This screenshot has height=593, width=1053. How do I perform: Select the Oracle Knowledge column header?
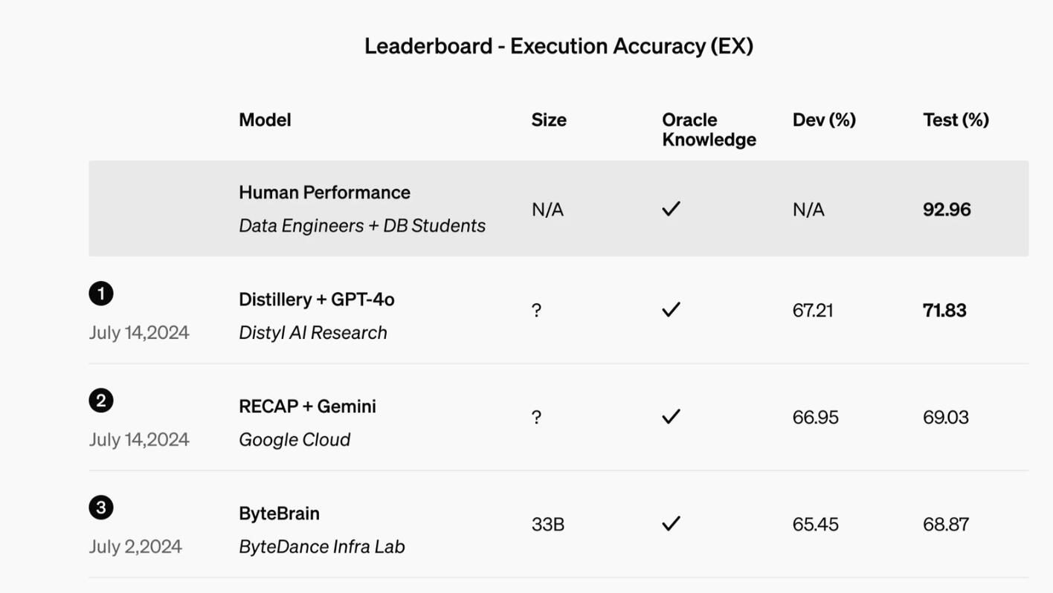[x=709, y=129]
